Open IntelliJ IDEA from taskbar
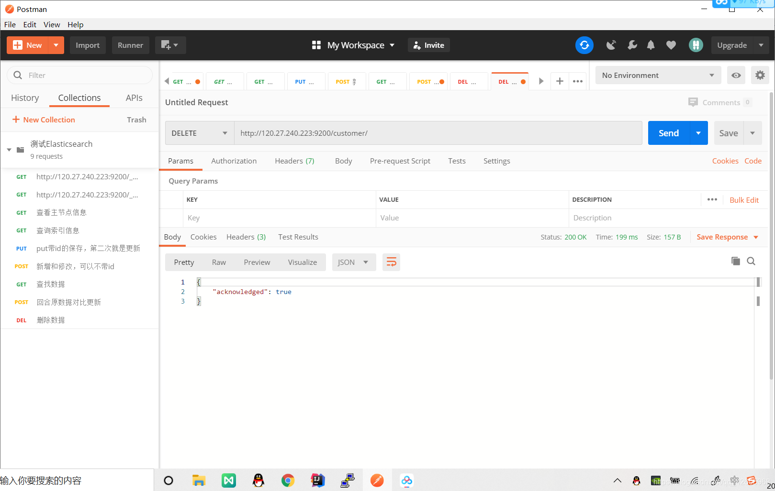 click(x=318, y=480)
